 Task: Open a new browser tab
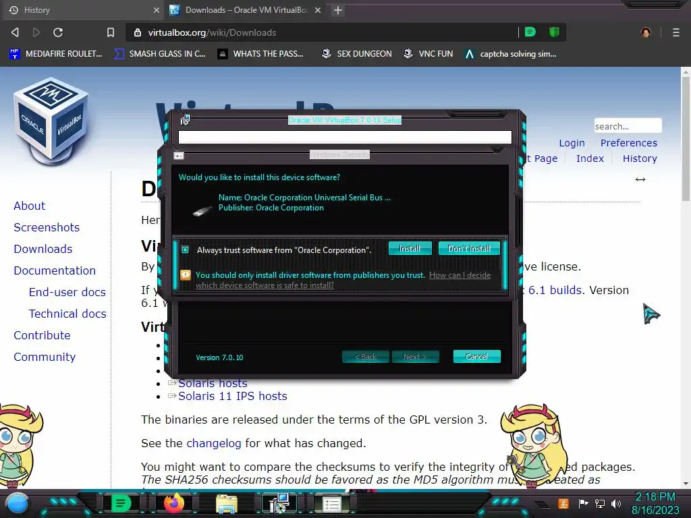point(338,10)
